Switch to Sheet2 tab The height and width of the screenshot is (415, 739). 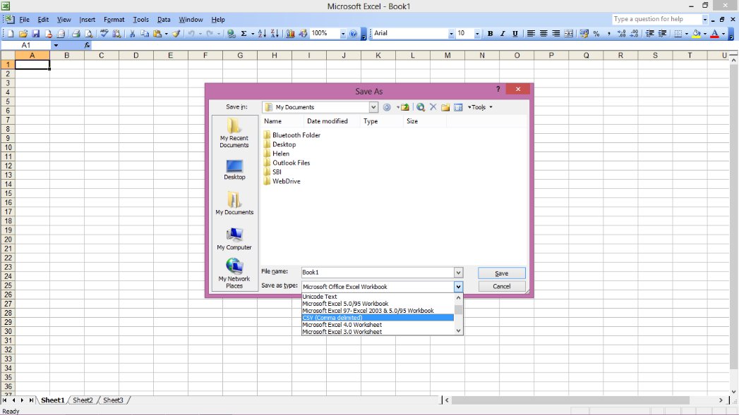[x=82, y=399]
